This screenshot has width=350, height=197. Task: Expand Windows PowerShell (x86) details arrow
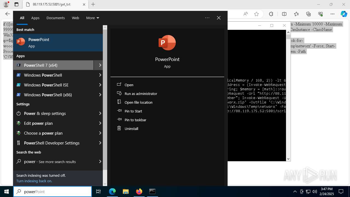(x=100, y=95)
